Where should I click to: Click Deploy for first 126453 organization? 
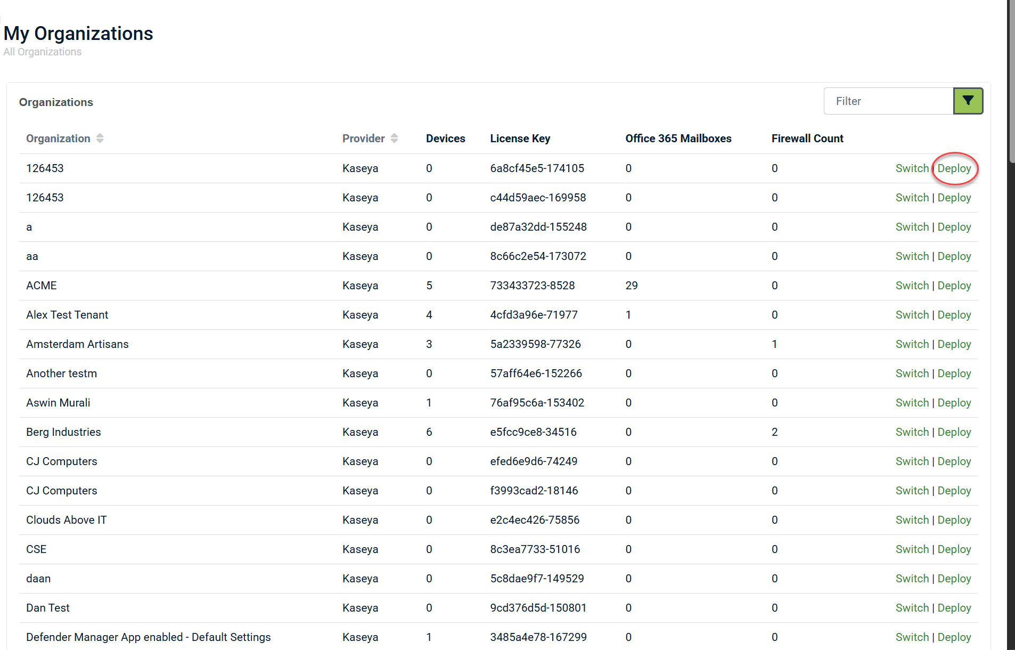click(954, 168)
